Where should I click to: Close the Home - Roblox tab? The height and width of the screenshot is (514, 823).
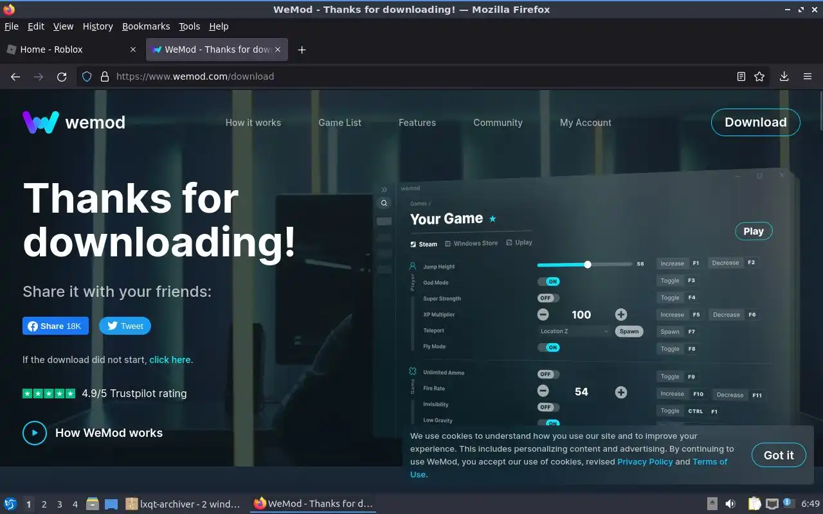pos(133,49)
